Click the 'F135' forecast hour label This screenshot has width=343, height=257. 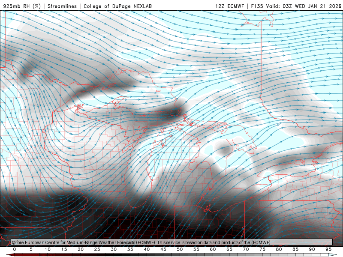point(257,6)
